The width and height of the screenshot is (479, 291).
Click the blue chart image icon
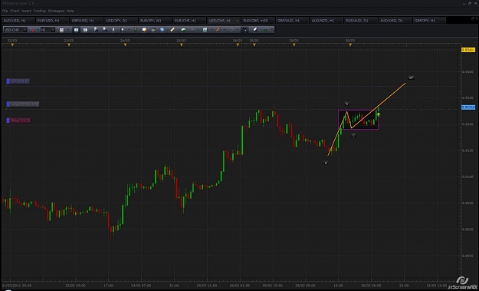point(205,30)
